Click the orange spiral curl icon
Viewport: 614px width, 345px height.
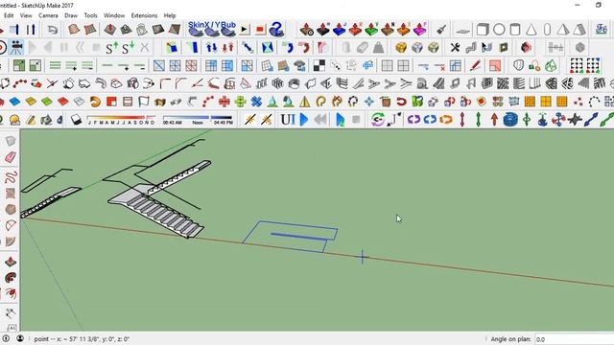[x=95, y=102]
